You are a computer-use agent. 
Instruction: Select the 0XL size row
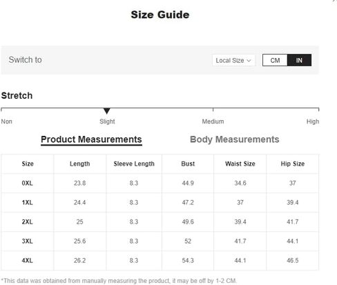click(160, 183)
